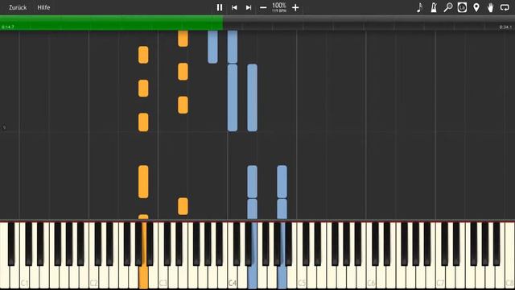The height and width of the screenshot is (290, 515).
Task: Click the 100% speed indicator
Action: click(x=279, y=6)
